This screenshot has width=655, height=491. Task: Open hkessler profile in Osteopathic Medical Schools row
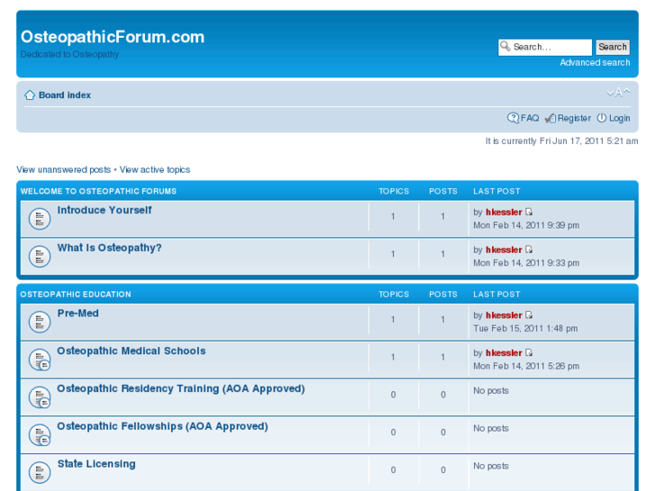(504, 353)
